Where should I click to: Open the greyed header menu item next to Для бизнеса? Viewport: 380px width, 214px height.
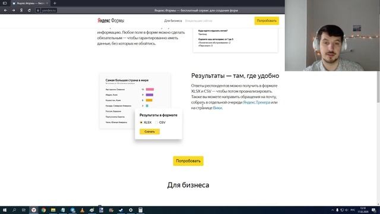[x=198, y=21]
